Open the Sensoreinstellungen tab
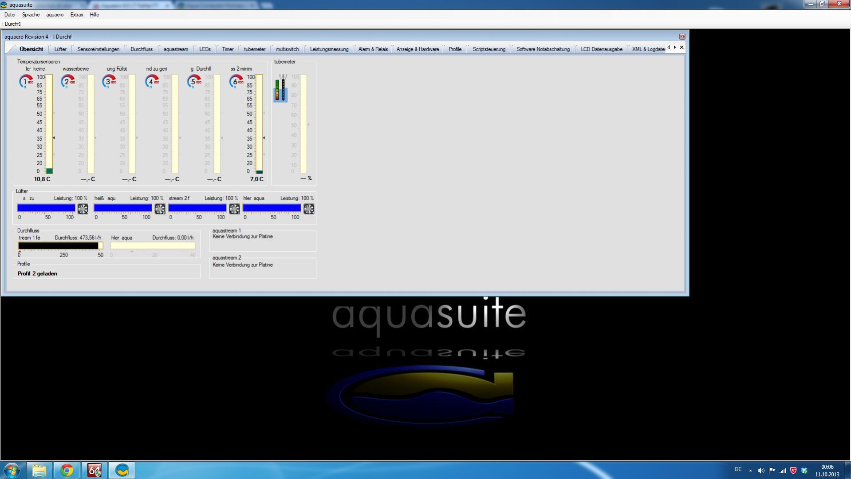The height and width of the screenshot is (479, 851). coord(98,49)
